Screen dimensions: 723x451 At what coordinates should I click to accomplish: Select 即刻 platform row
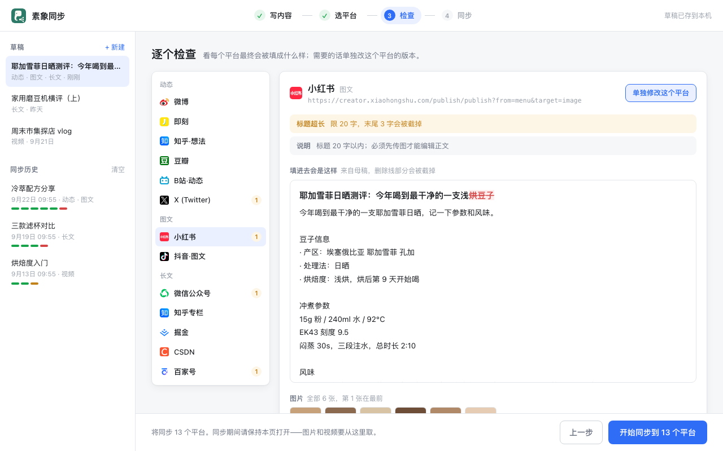coord(211,122)
